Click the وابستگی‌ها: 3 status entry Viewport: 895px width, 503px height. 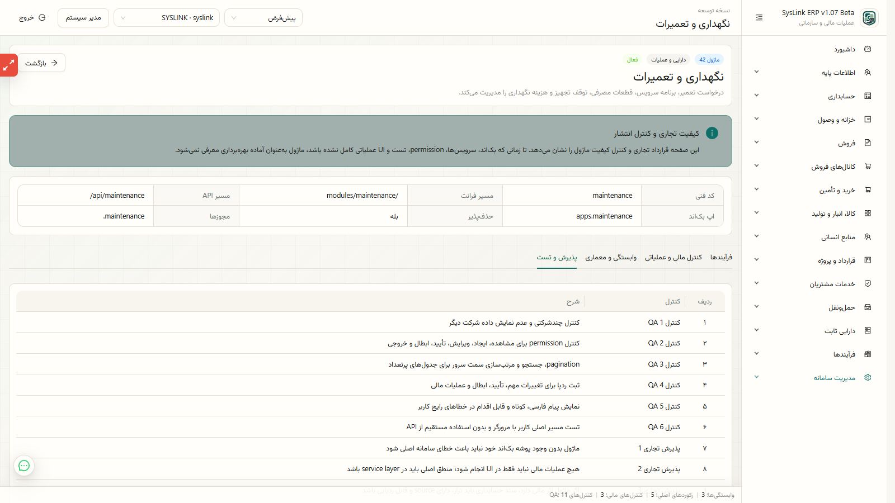[718, 495]
